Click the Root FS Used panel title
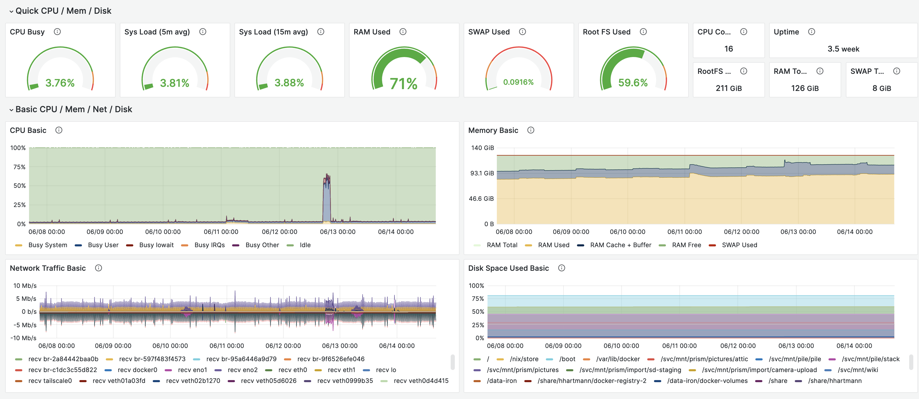919x399 pixels. click(607, 32)
